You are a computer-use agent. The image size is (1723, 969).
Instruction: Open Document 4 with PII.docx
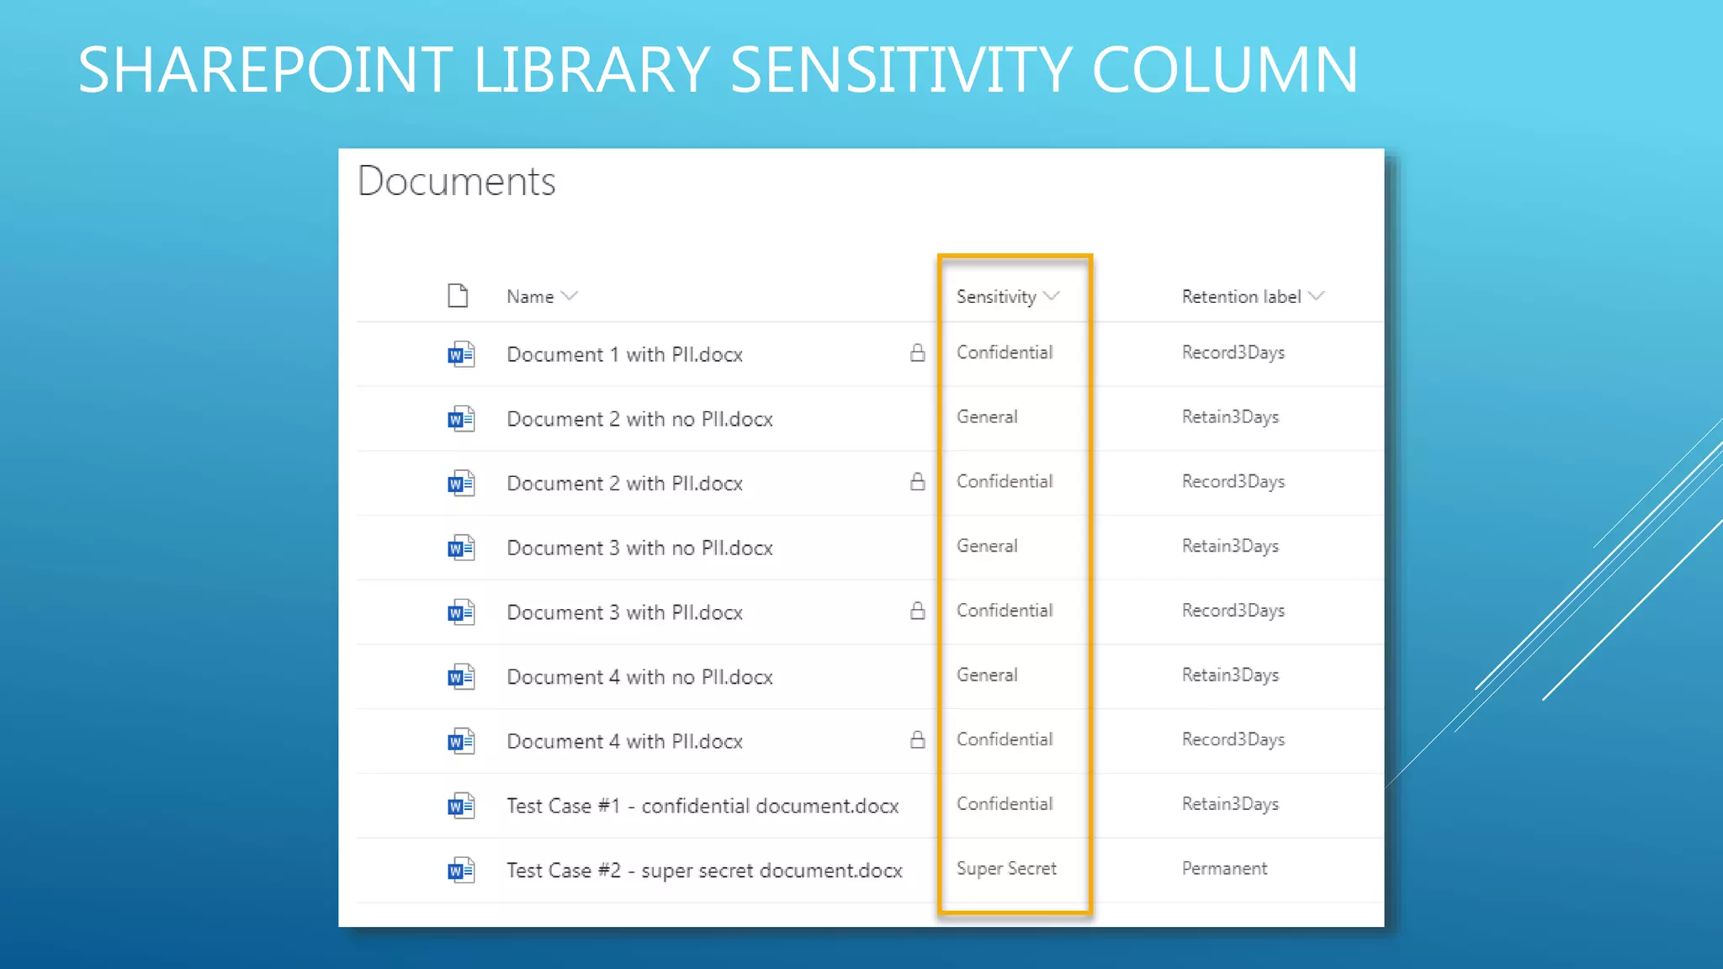(624, 741)
